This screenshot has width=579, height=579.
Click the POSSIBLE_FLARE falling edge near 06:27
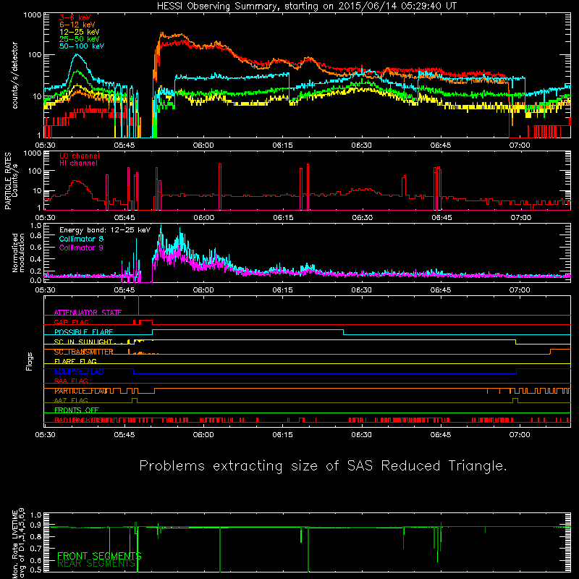(343, 332)
